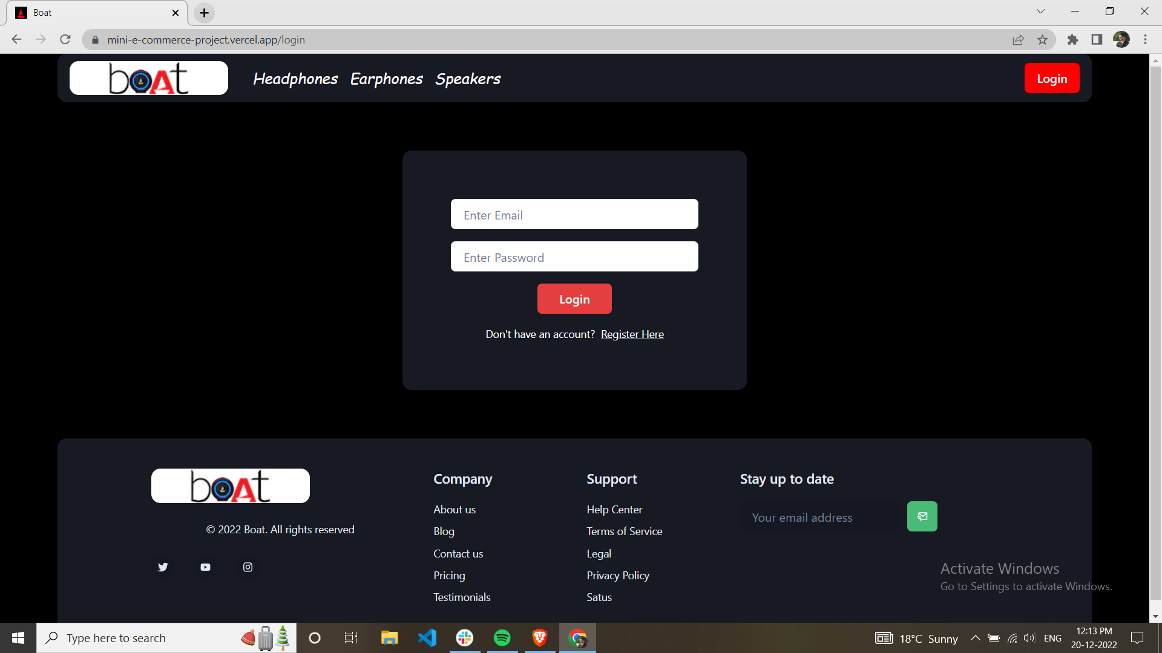Open Visual Studio Code from the taskbar
Screen dimensions: 1162x653
point(427,637)
